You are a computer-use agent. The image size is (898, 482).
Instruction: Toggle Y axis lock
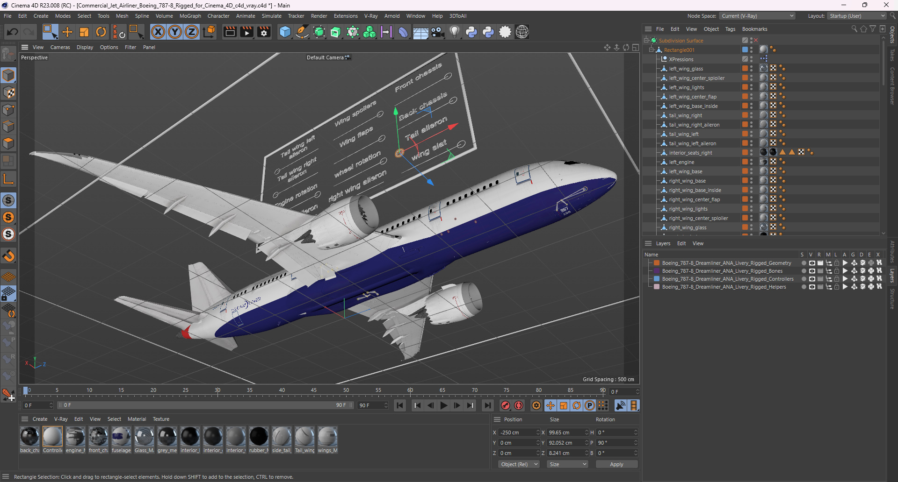coord(175,32)
